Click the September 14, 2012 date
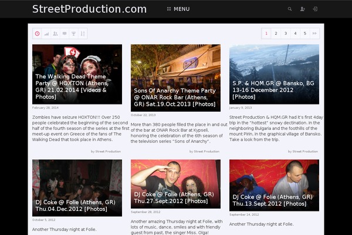 [244, 215]
